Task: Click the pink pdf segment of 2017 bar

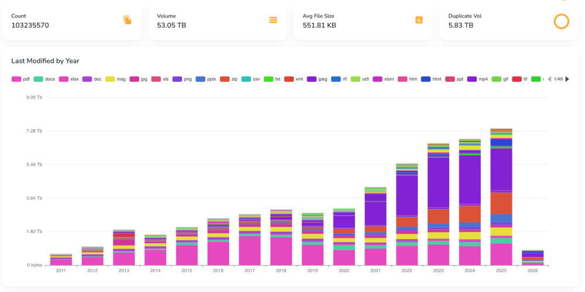Action: coord(250,251)
